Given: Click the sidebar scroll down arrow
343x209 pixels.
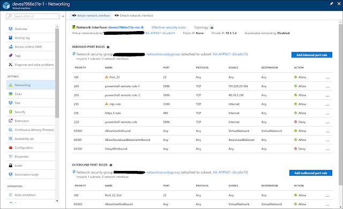Looking at the screenshot, I should click(x=57, y=201).
